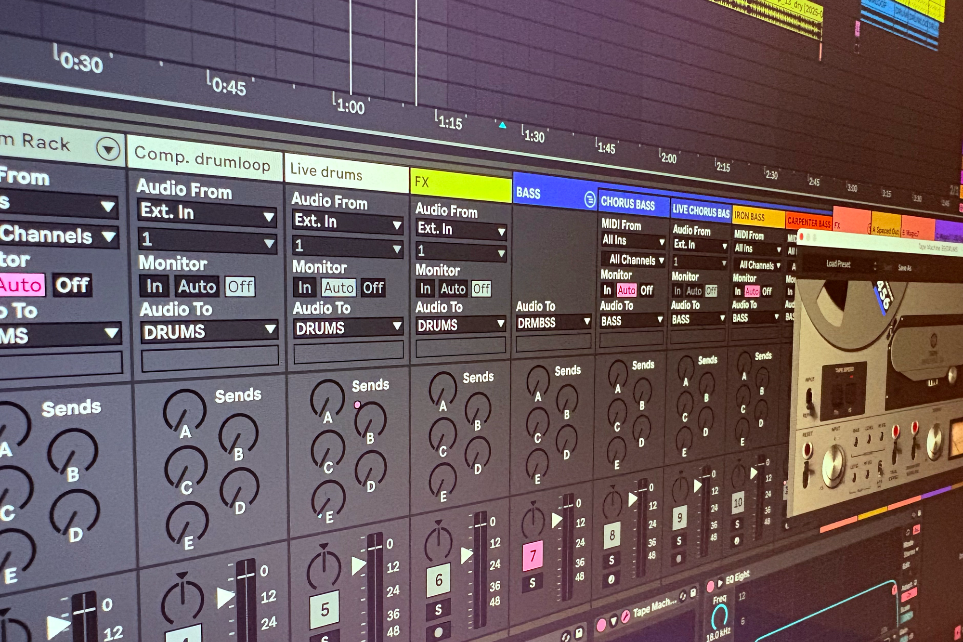Click the EQ Eight device activator button
This screenshot has width=963, height=642.
[710, 586]
